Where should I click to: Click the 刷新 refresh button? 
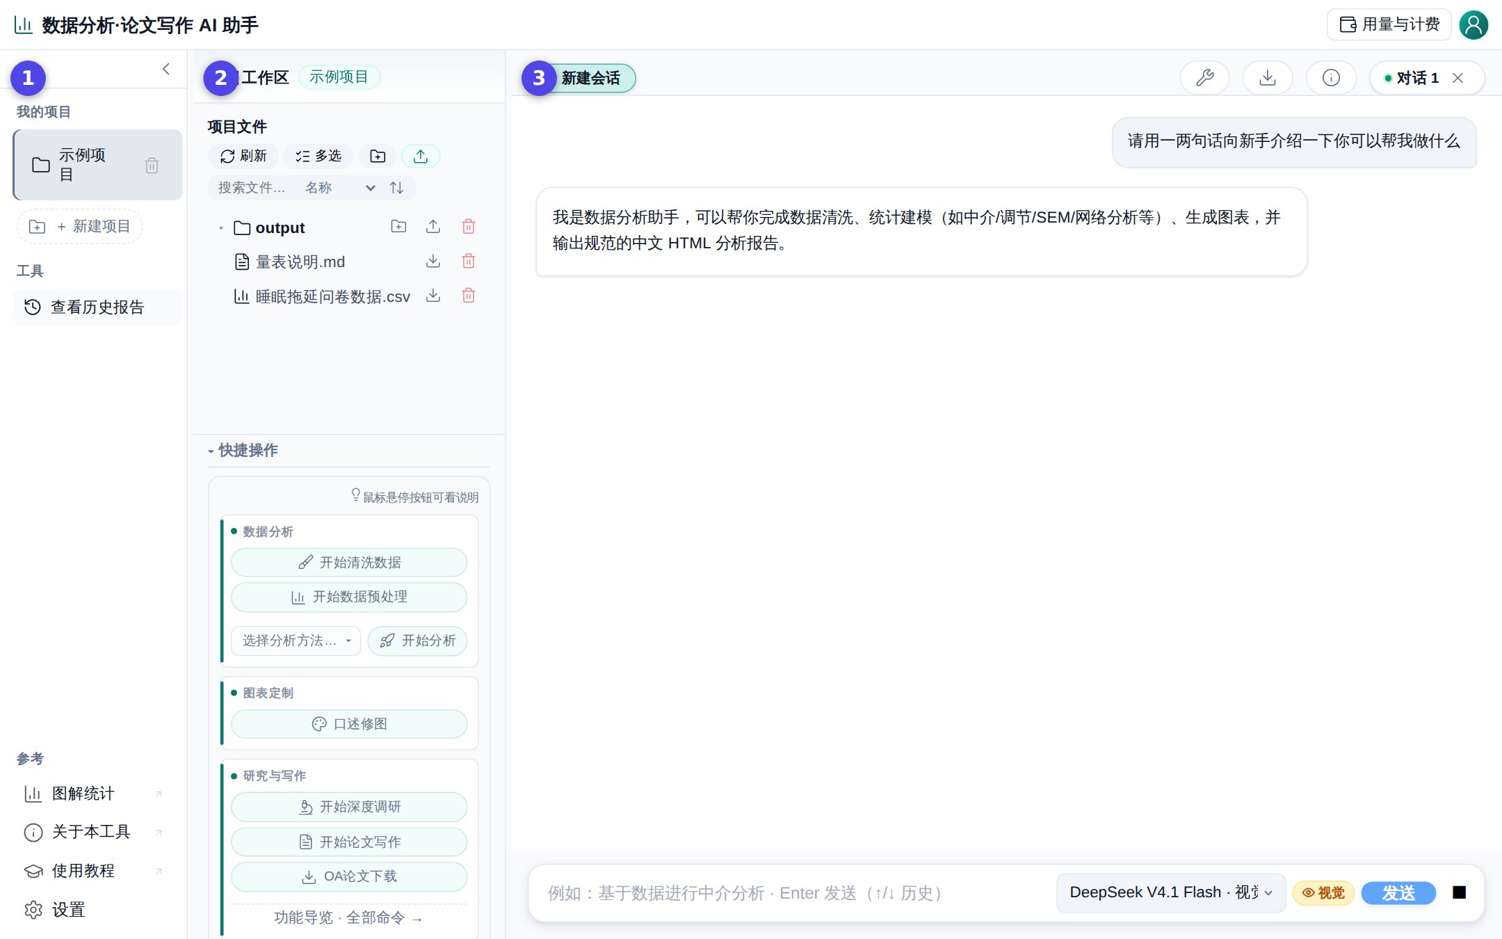click(x=243, y=156)
